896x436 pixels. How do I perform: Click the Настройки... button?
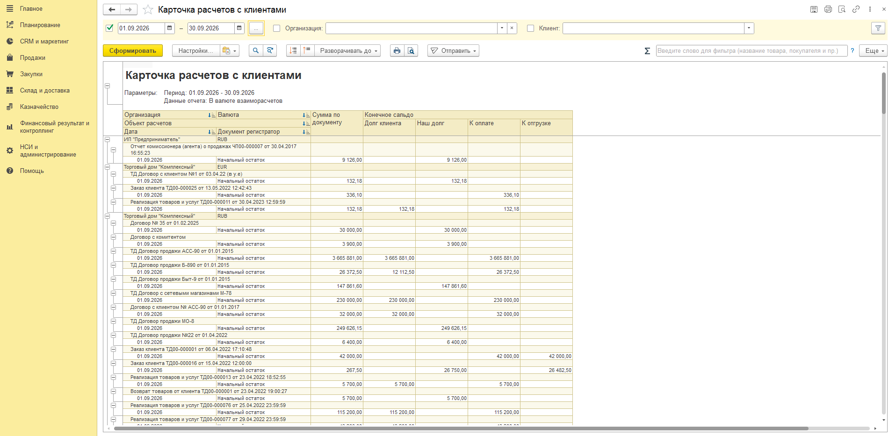tap(196, 50)
